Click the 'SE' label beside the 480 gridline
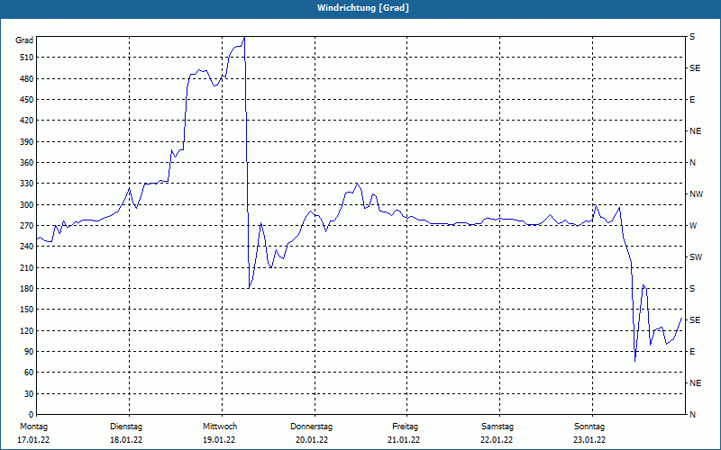This screenshot has width=721, height=450. pyautogui.click(x=695, y=68)
